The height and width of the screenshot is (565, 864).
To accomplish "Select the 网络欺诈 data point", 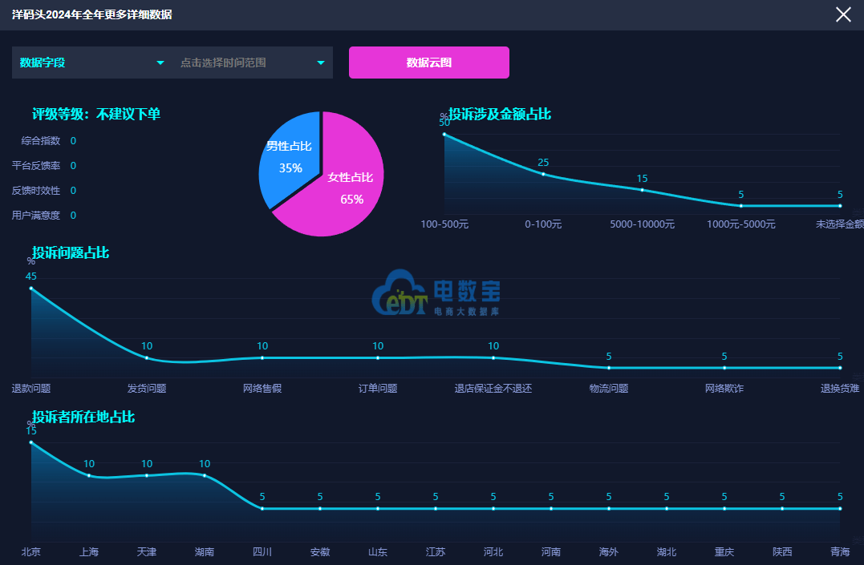I will (x=724, y=368).
